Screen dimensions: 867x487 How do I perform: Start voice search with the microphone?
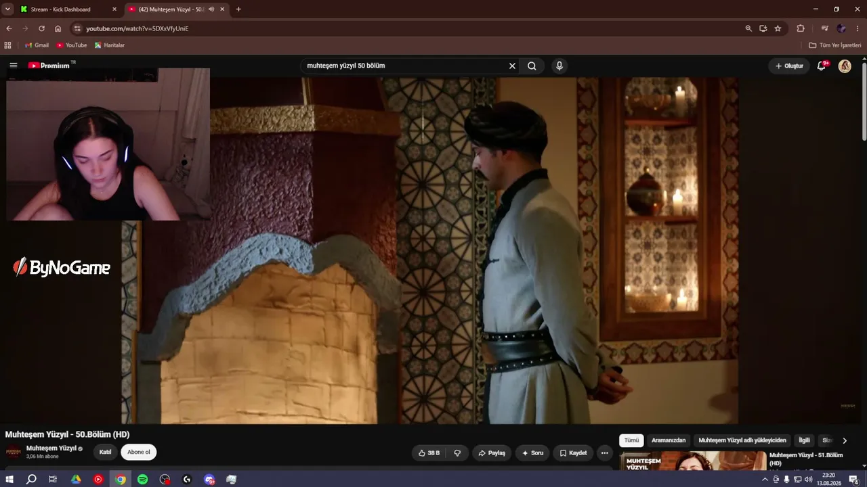(x=559, y=66)
